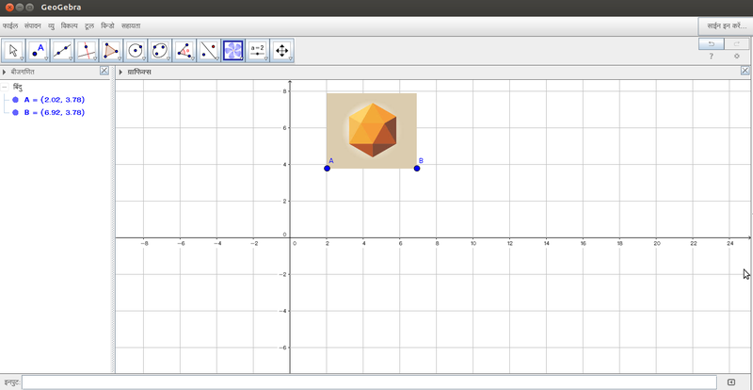Select the Ellipse tool
The width and height of the screenshot is (753, 390).
point(160,51)
